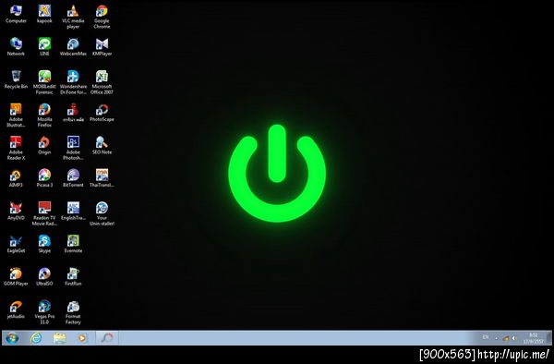Viewport: 554px width, 364px height.
Task: Open EagleGet desktop shortcut
Action: coord(16,244)
